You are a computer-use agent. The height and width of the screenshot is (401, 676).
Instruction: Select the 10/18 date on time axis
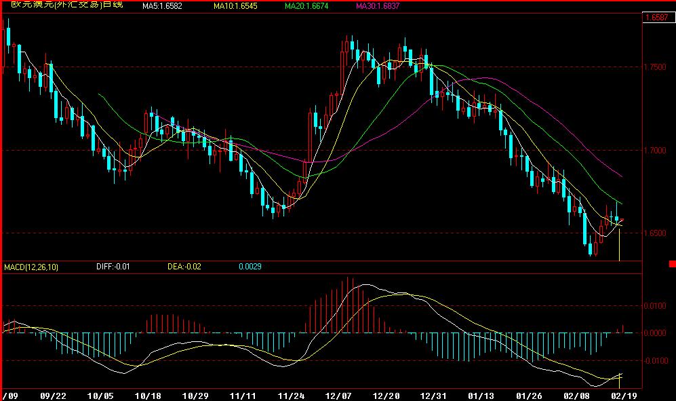(x=148, y=396)
